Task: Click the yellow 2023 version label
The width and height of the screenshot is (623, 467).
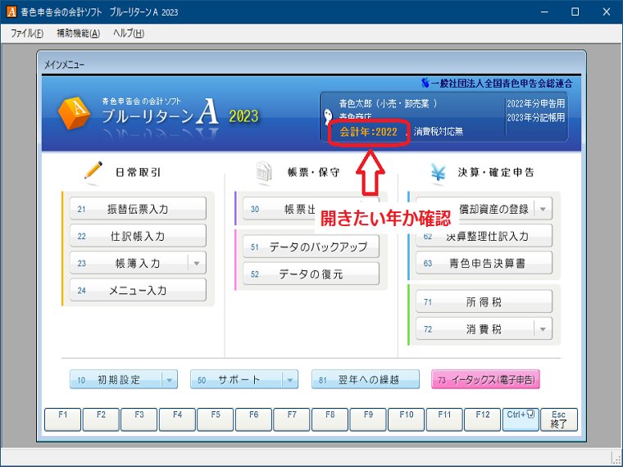Action: (x=243, y=116)
